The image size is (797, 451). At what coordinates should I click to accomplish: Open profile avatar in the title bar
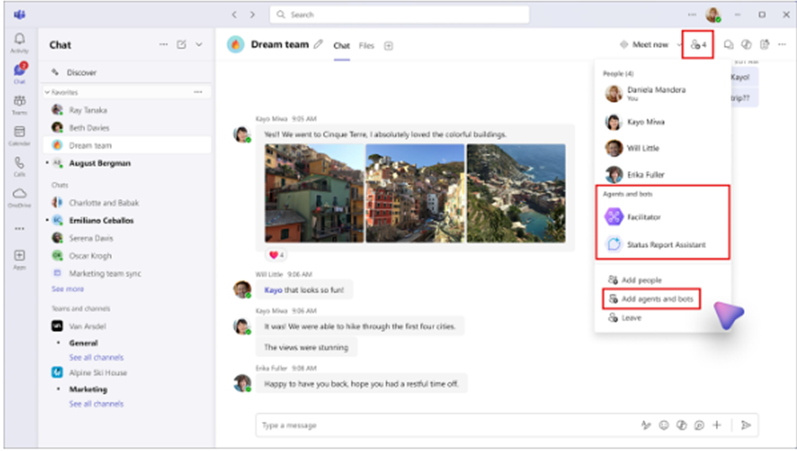(x=713, y=15)
